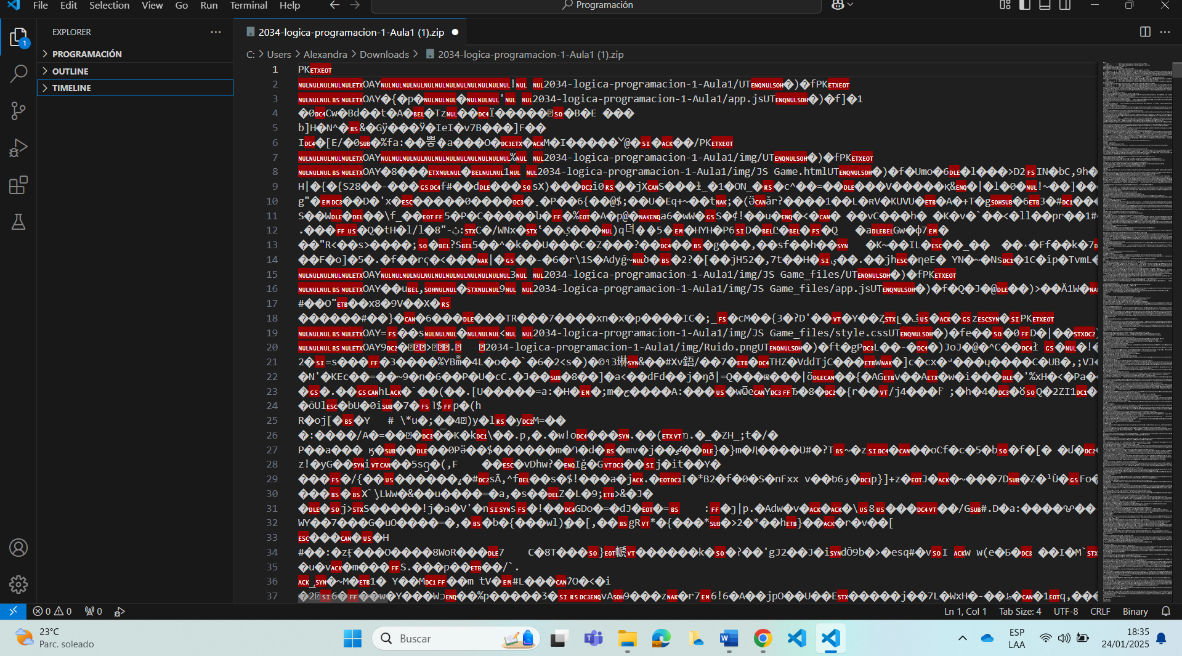Open Copilot chat menu in title bar
The height and width of the screenshot is (656, 1182).
click(842, 6)
